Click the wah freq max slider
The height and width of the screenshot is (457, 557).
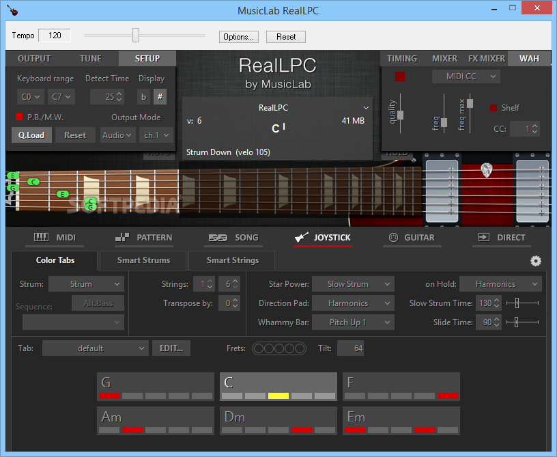pyautogui.click(x=470, y=103)
